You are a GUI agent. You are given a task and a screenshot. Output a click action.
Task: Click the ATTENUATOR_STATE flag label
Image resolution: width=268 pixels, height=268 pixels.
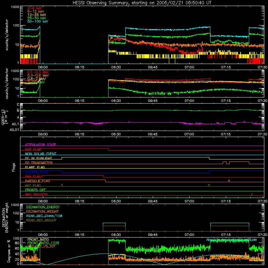[x=41, y=145]
